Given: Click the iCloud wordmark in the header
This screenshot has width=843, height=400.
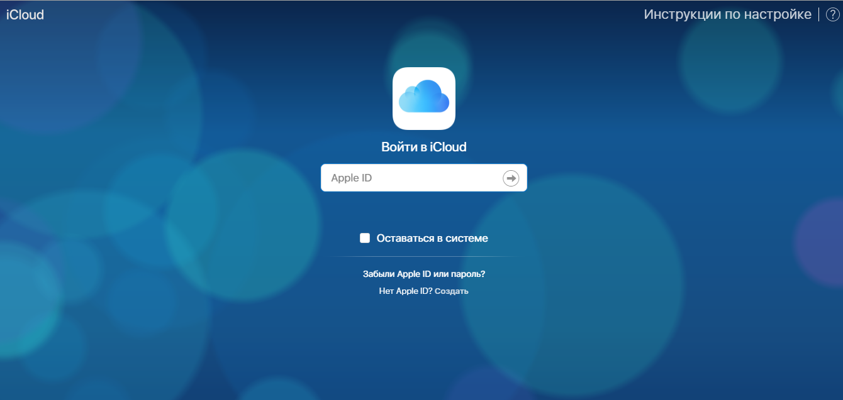Looking at the screenshot, I should 25,15.
